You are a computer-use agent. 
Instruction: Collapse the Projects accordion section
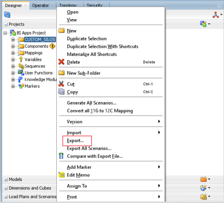(x=6, y=24)
